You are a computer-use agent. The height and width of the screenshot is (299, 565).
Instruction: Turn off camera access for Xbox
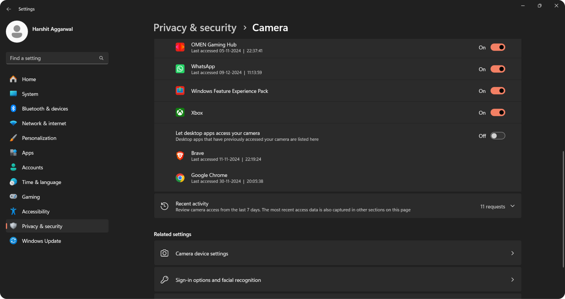(497, 112)
